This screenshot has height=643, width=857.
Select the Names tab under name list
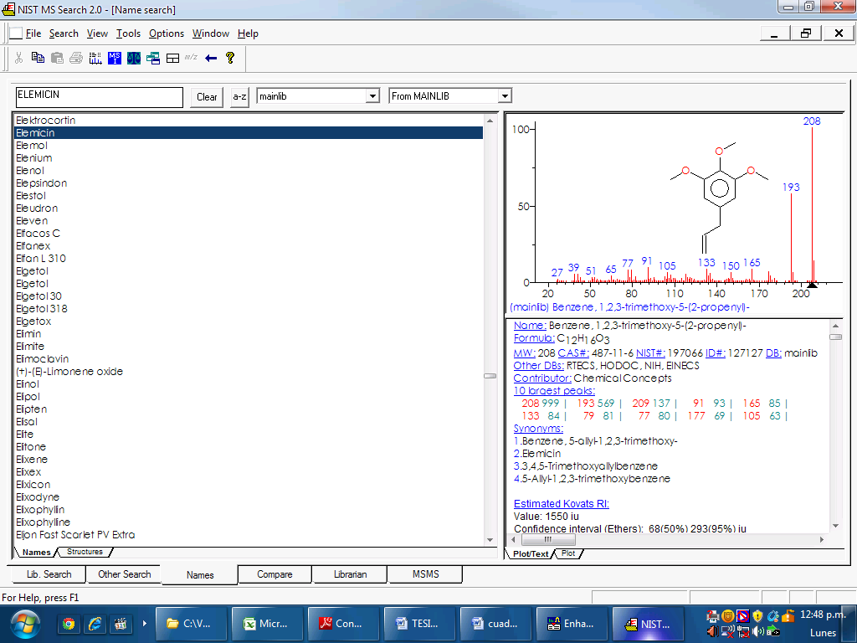pos(36,553)
